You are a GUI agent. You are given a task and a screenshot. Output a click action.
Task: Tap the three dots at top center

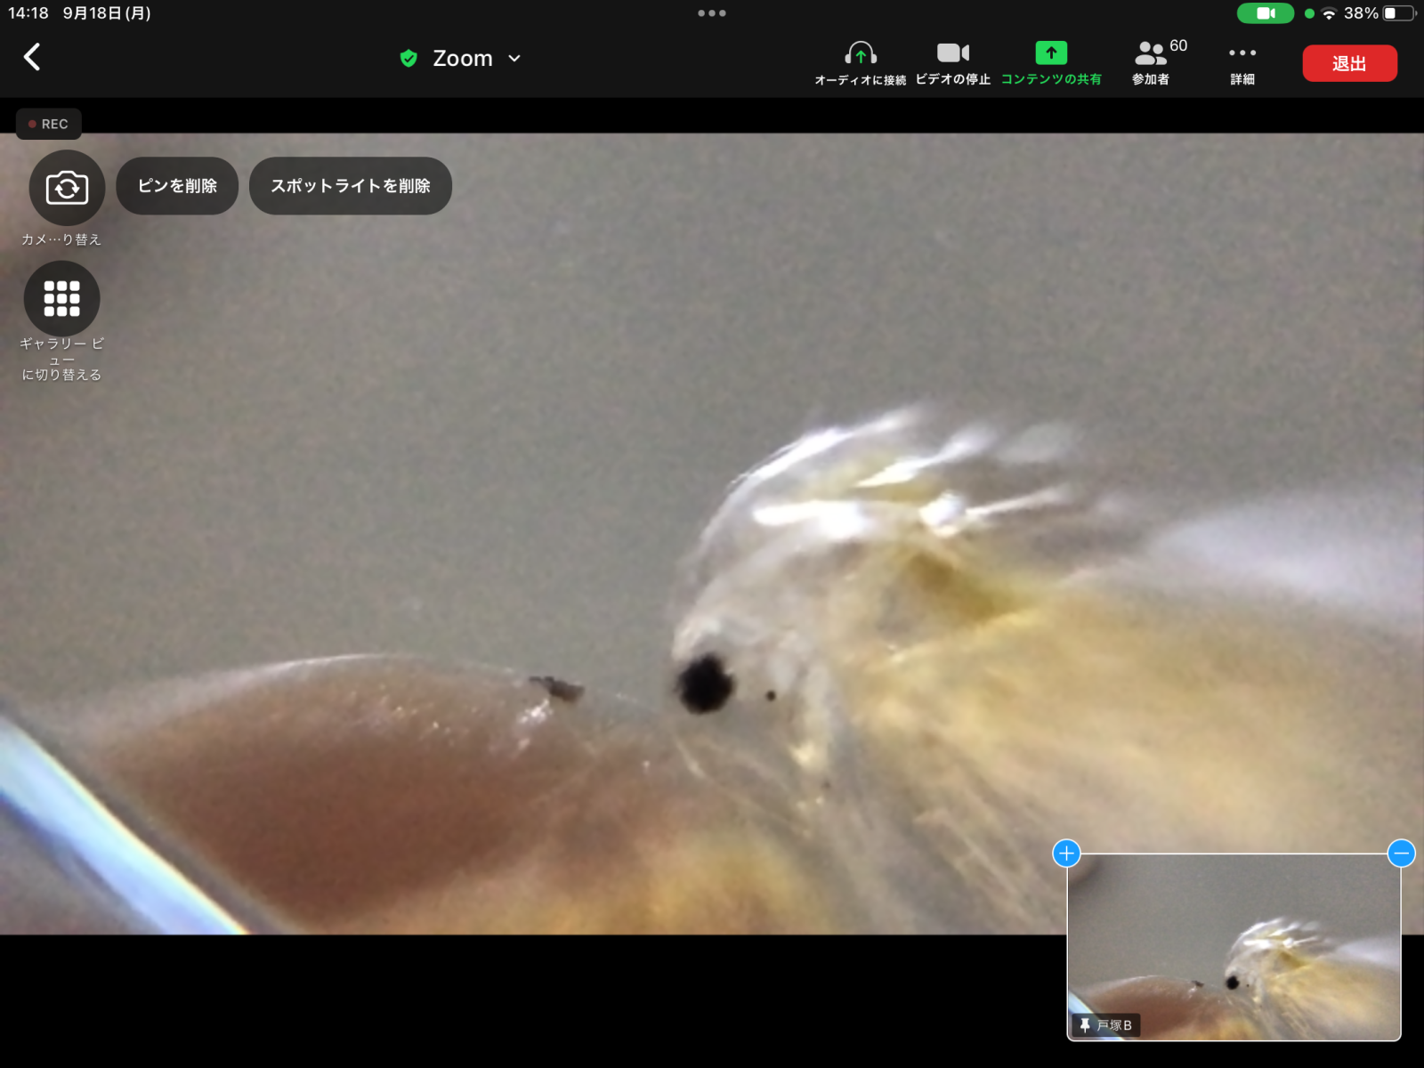[712, 13]
